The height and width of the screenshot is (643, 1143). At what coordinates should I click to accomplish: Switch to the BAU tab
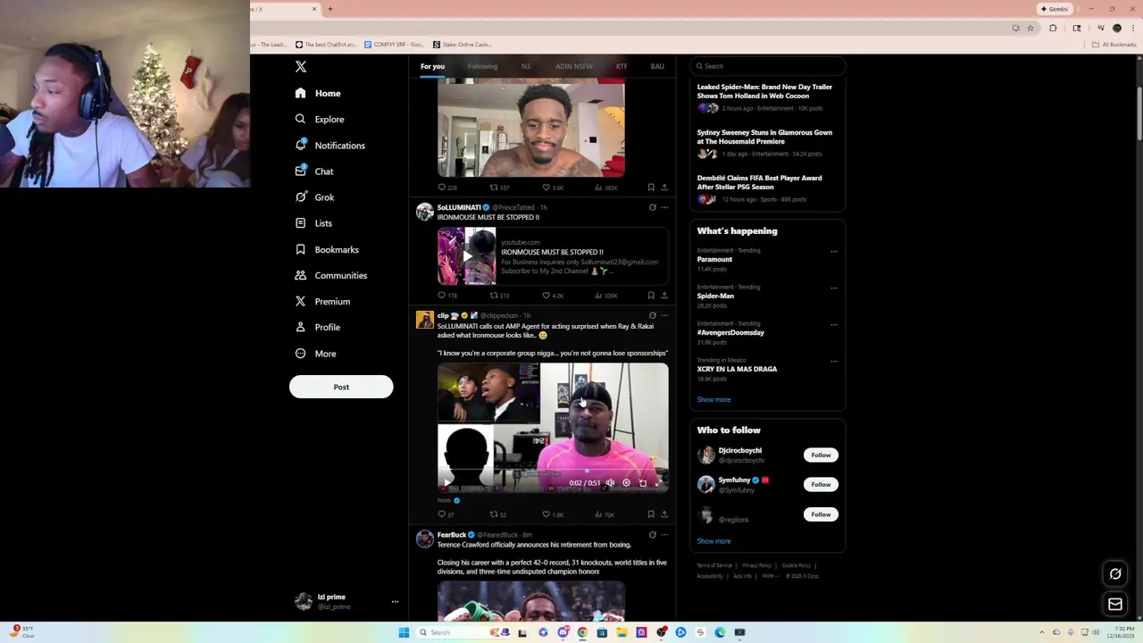pos(657,66)
